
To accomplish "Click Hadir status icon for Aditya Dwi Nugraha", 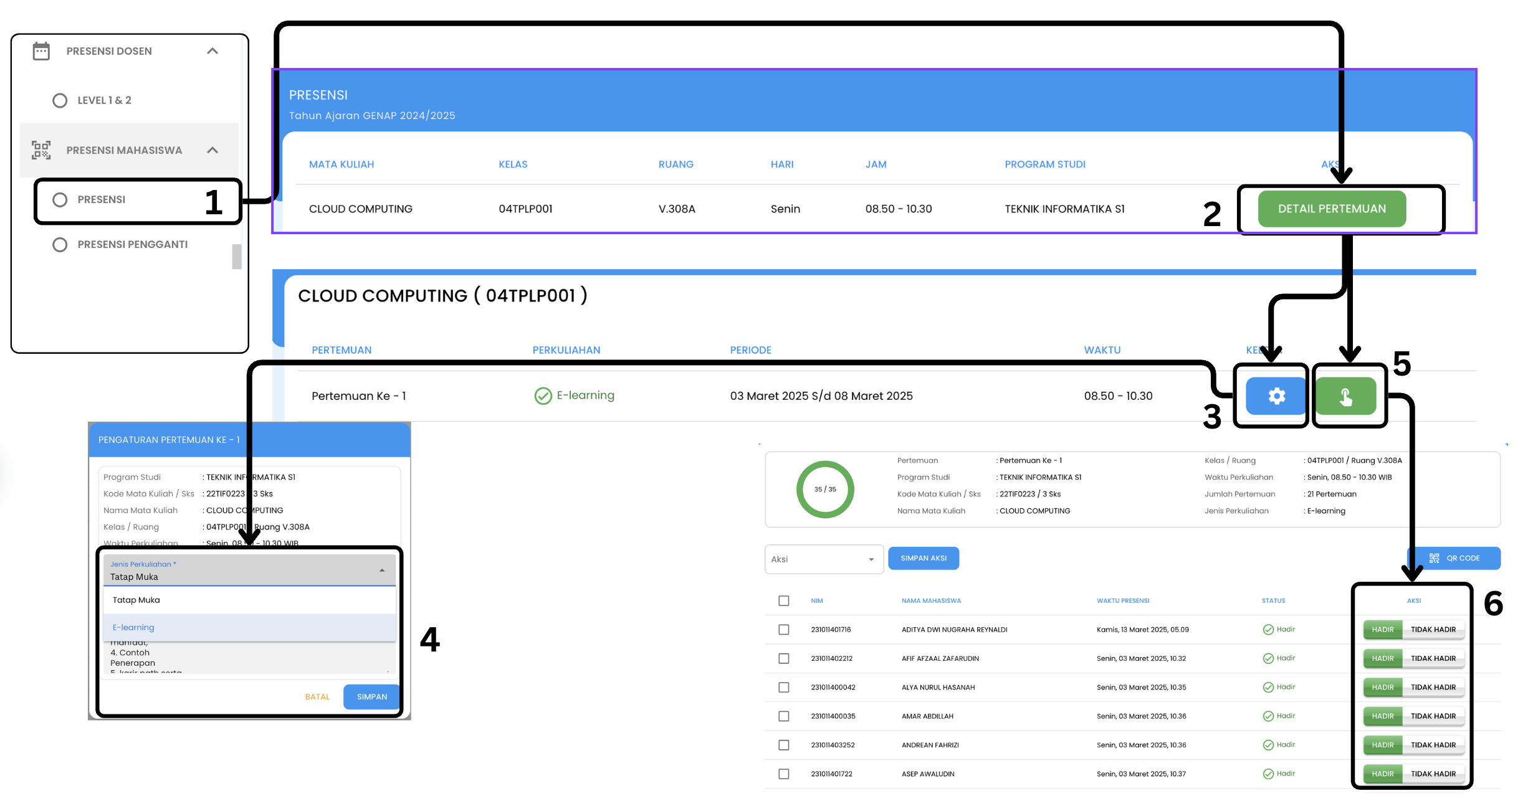I will tap(1268, 630).
